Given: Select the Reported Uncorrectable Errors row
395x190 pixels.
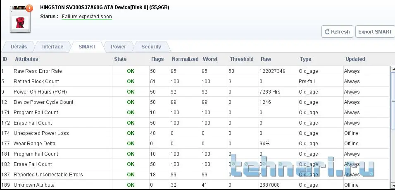Looking at the screenshot, I should click(x=195, y=175).
